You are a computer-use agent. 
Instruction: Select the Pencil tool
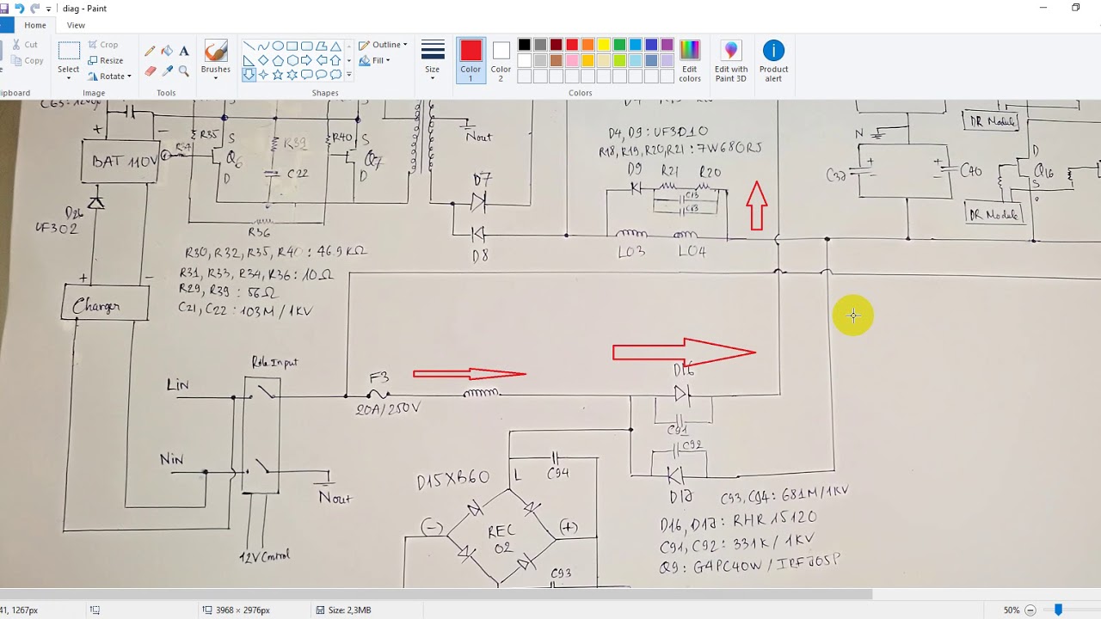pos(150,52)
